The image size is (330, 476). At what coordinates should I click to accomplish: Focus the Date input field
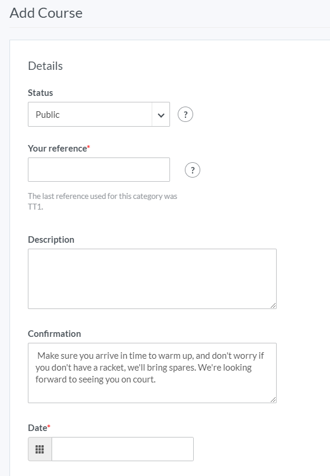(123, 449)
